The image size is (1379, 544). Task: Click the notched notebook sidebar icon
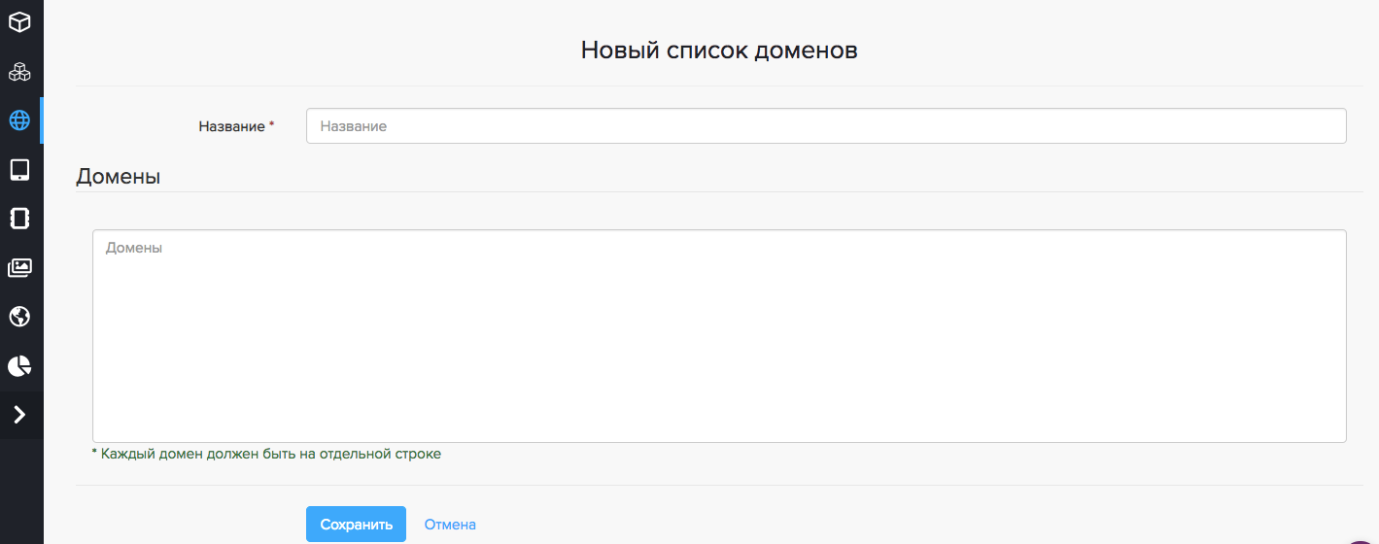point(19,219)
